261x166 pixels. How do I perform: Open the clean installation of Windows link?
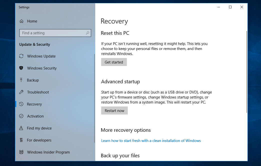pos(151,140)
